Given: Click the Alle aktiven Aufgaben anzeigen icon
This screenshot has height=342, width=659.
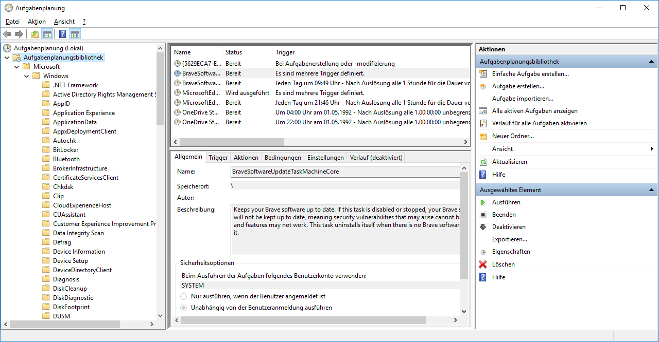Looking at the screenshot, I should [483, 111].
